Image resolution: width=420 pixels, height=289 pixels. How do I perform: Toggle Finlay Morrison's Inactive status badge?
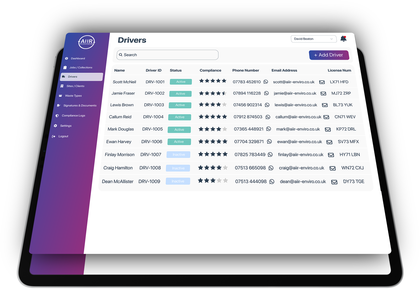[178, 155]
